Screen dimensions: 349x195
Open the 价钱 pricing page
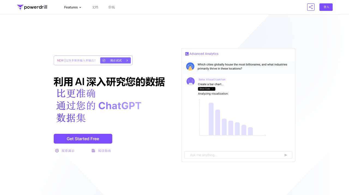112,7
